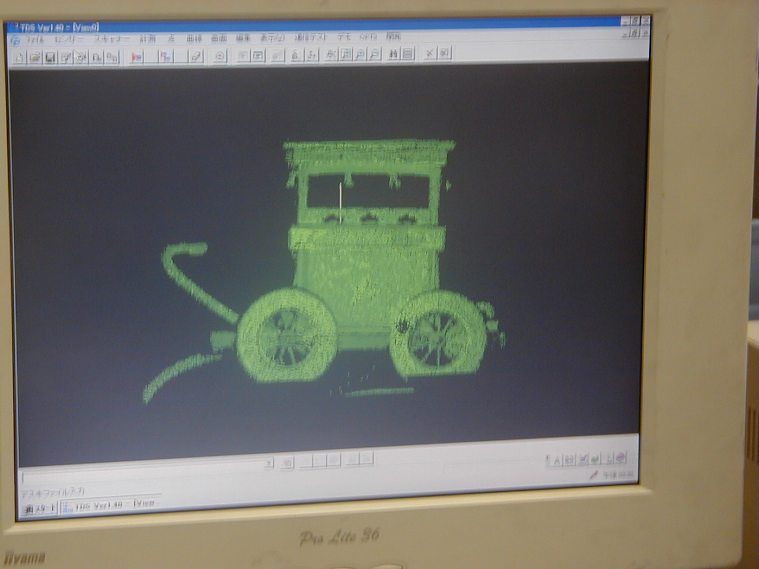Viewport: 759px width, 569px height.
Task: Click the New file toolbar icon
Action: point(20,57)
